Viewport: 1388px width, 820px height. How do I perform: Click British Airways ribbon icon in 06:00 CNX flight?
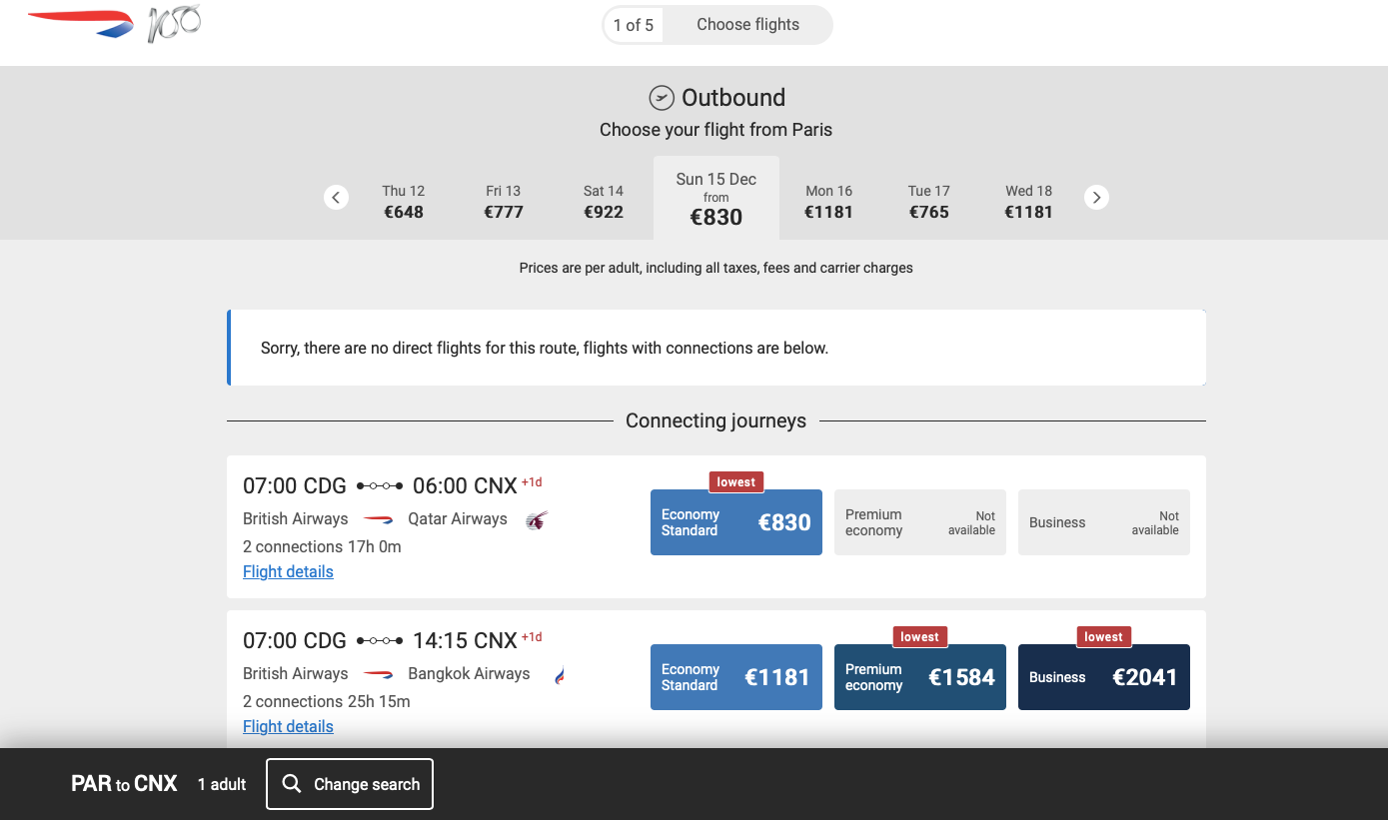click(378, 519)
